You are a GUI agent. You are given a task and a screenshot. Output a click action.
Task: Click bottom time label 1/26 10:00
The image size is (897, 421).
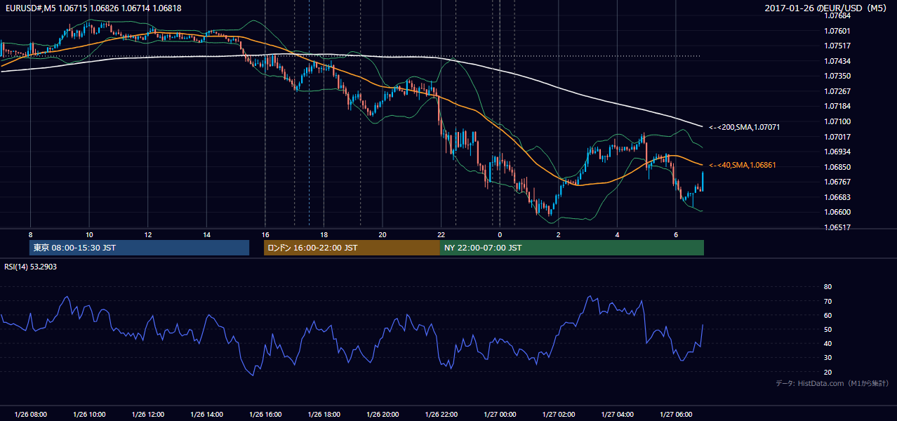tap(89, 415)
